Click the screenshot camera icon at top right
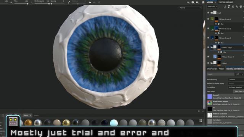Image resolution: width=244 pixels, height=137 pixels. click(x=203, y=2)
